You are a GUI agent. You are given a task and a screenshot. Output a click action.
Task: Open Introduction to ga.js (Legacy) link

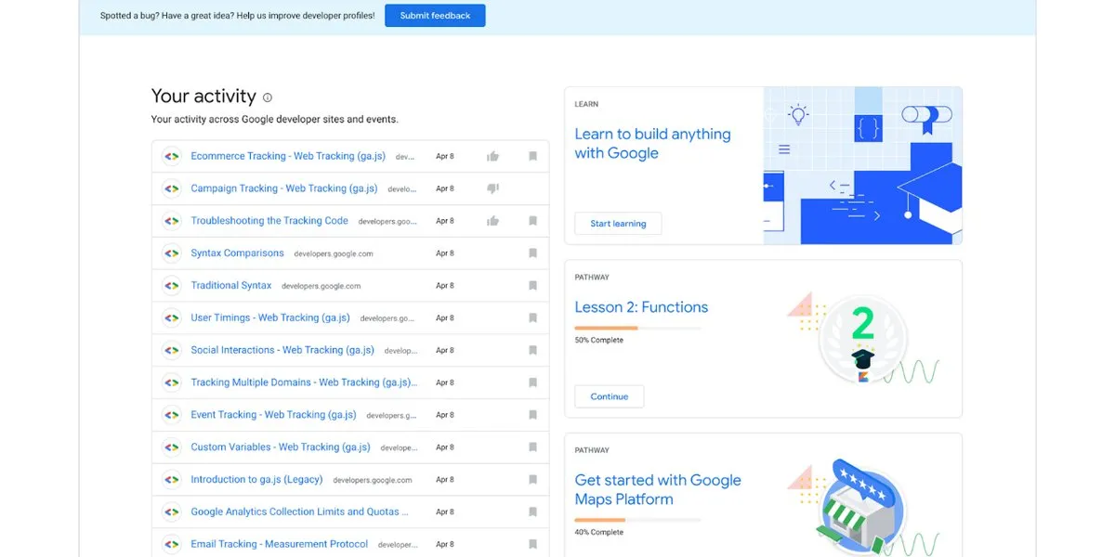tap(256, 480)
